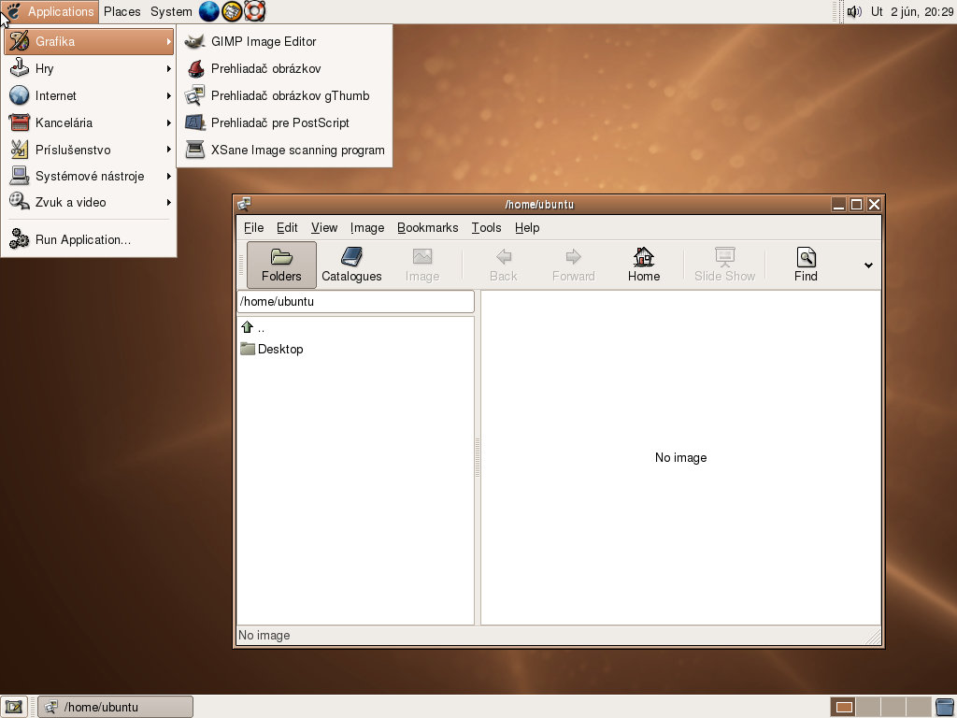Click the gThumb icon in the Grafika submenu

pos(194,96)
